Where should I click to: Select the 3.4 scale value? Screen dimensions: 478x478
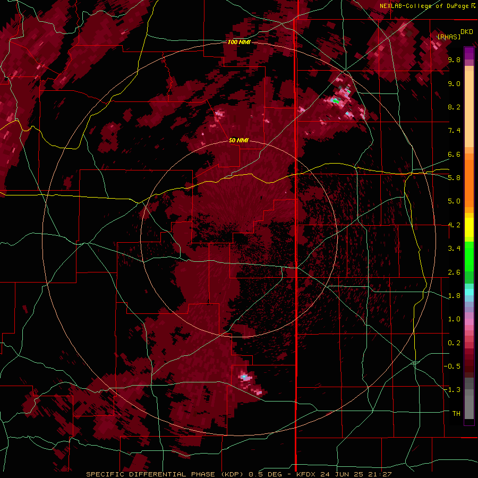454,249
